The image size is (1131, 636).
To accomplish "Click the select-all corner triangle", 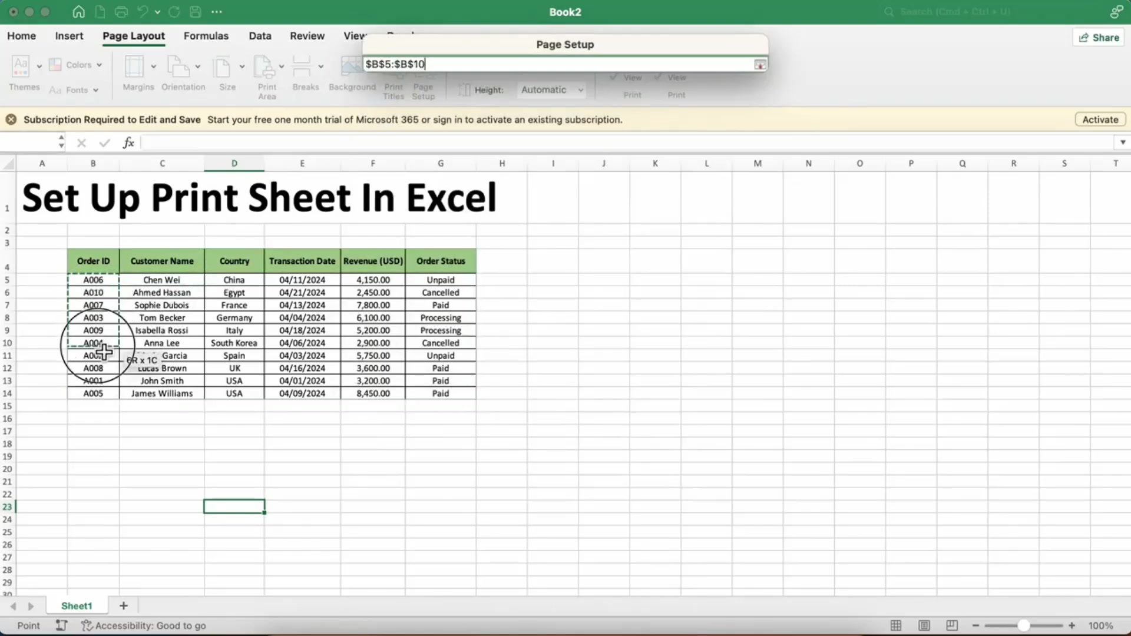I will coord(8,163).
